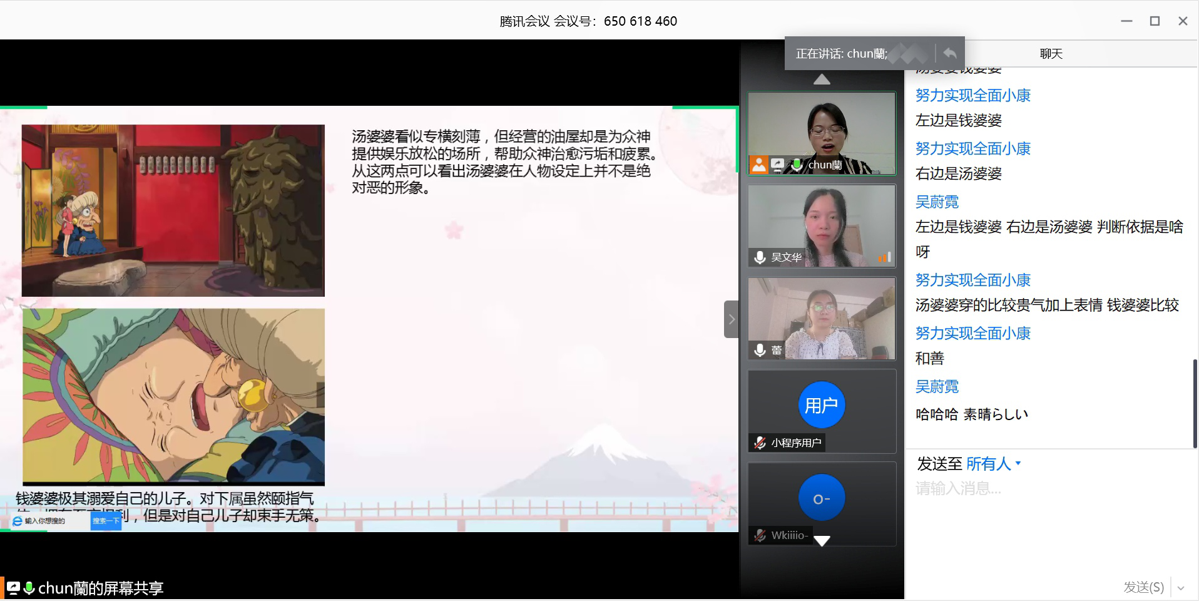The image size is (1199, 601).
Task: Click the down arrow below the participant videos
Action: tap(822, 541)
